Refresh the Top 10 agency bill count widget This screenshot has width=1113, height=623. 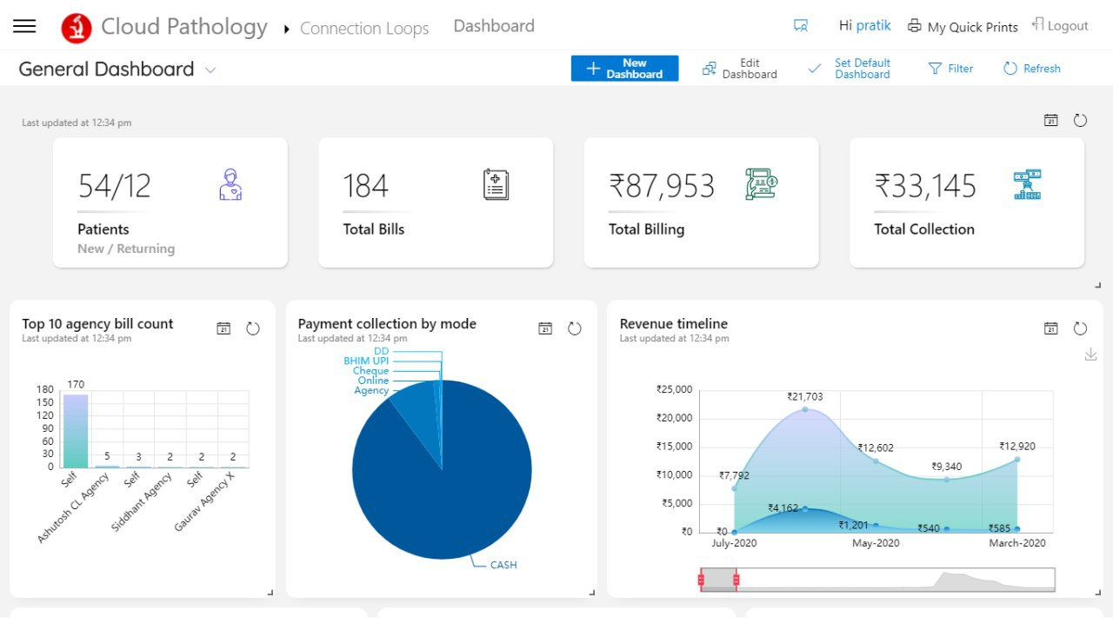[253, 328]
